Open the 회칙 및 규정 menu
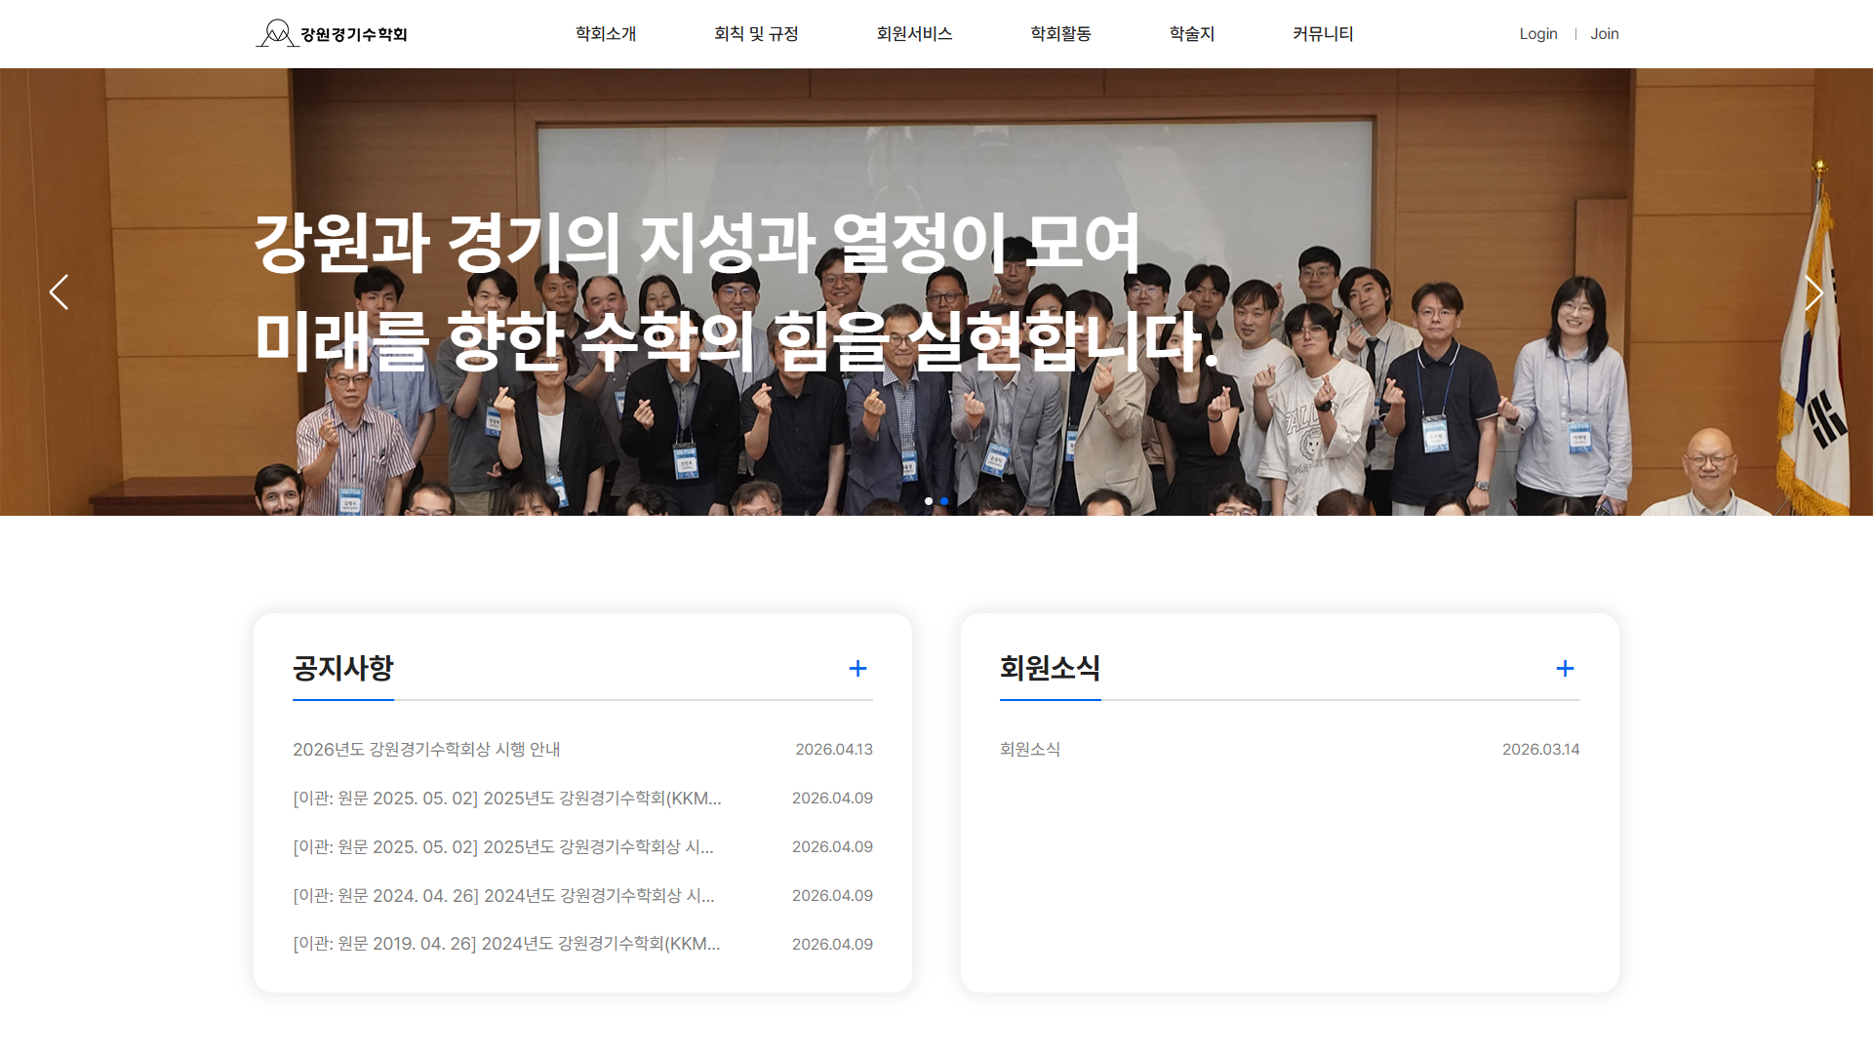This screenshot has width=1873, height=1053. (756, 34)
